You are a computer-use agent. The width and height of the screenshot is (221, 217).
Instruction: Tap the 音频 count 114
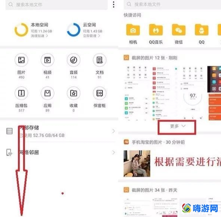(74, 77)
